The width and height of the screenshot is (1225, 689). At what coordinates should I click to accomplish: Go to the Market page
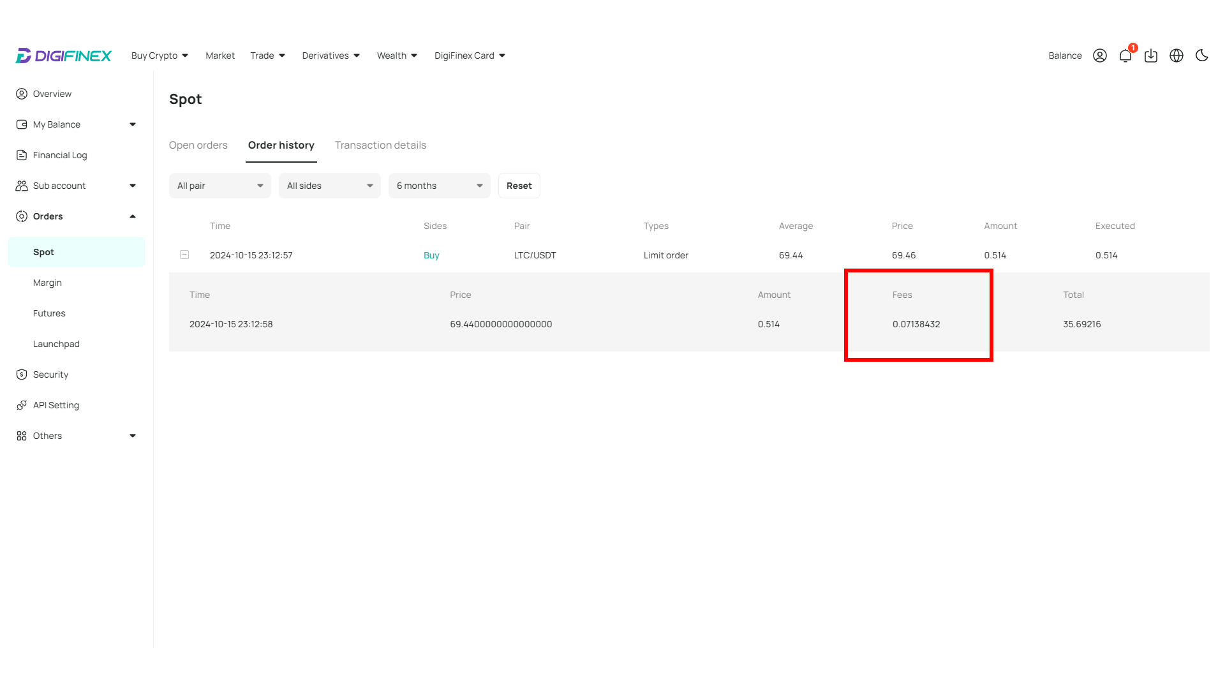click(x=220, y=56)
